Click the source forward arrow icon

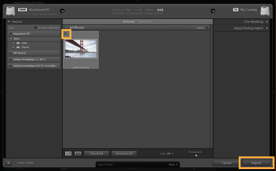pos(62,11)
